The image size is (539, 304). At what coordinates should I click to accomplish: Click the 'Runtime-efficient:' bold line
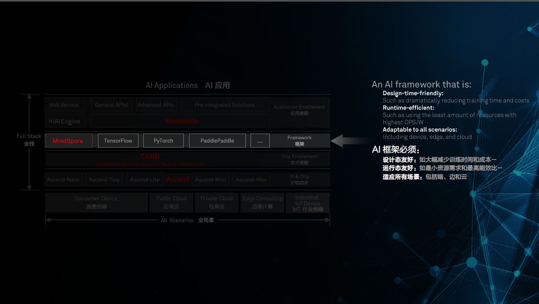(408, 108)
